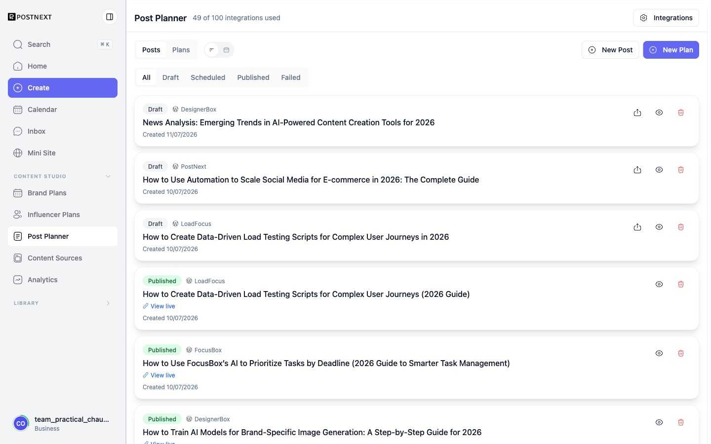The width and height of the screenshot is (711, 444).
Task: Delete the News Analysis post
Action: point(681,112)
